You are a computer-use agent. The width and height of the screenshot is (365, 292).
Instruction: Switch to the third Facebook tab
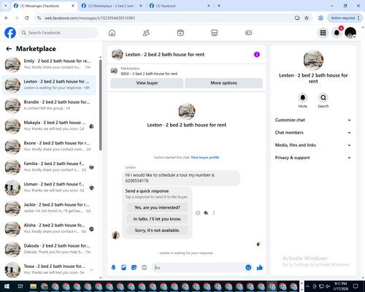pos(180,6)
